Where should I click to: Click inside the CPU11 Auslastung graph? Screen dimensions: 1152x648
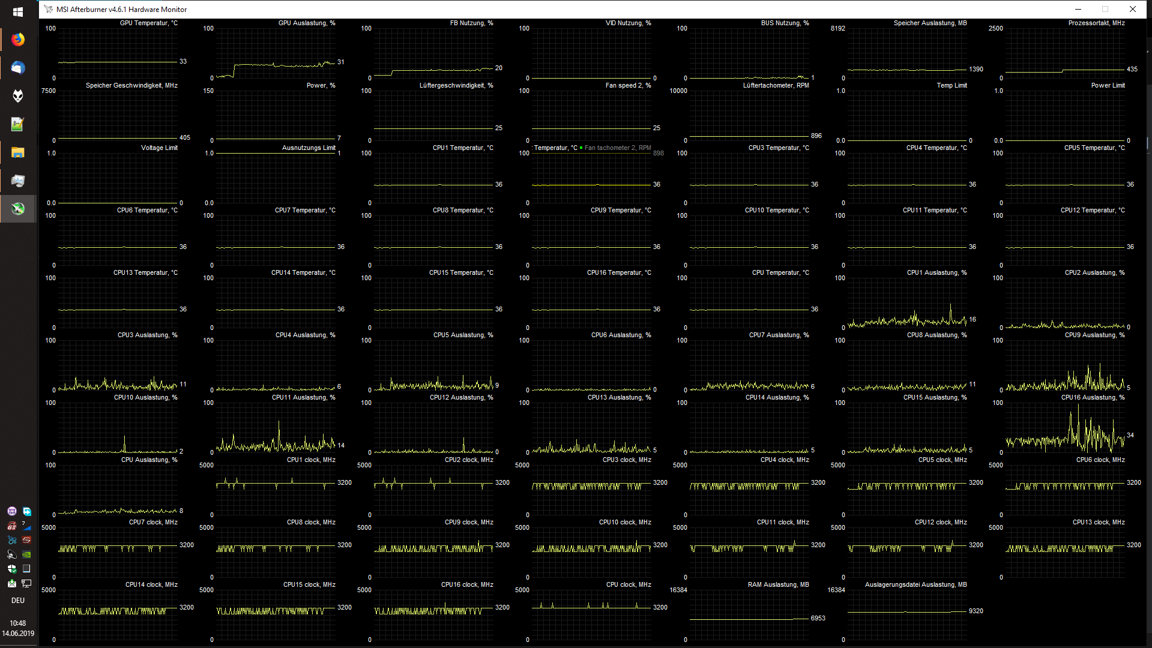pyautogui.click(x=276, y=427)
